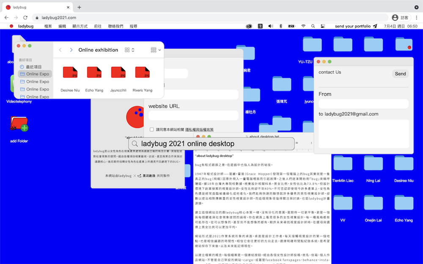Check the privacy policy agreement checkbox
The image size is (423, 264).
click(152, 130)
